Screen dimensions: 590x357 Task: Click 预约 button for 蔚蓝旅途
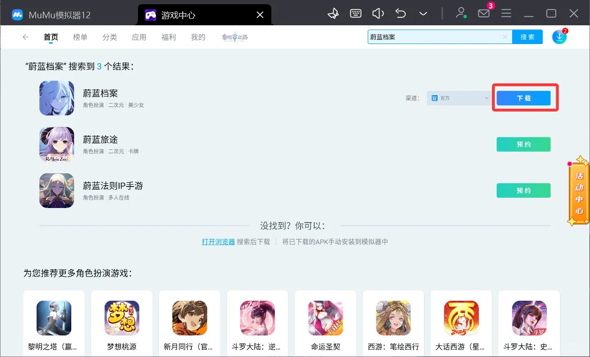pyautogui.click(x=524, y=144)
